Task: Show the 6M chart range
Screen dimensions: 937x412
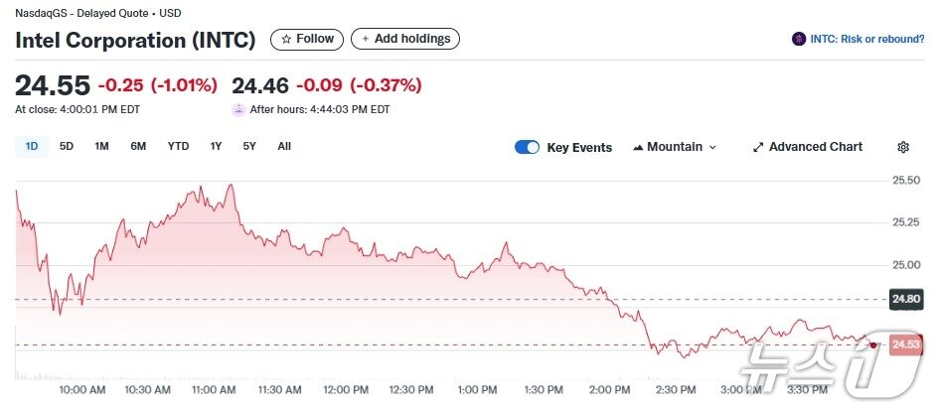Action: click(x=138, y=147)
